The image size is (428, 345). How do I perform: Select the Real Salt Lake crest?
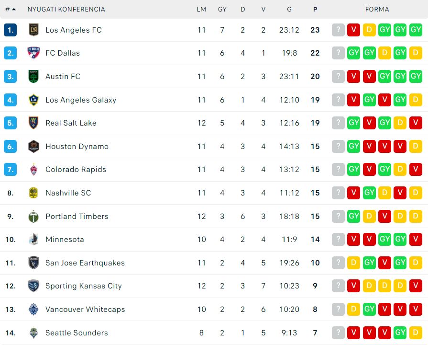(33, 123)
